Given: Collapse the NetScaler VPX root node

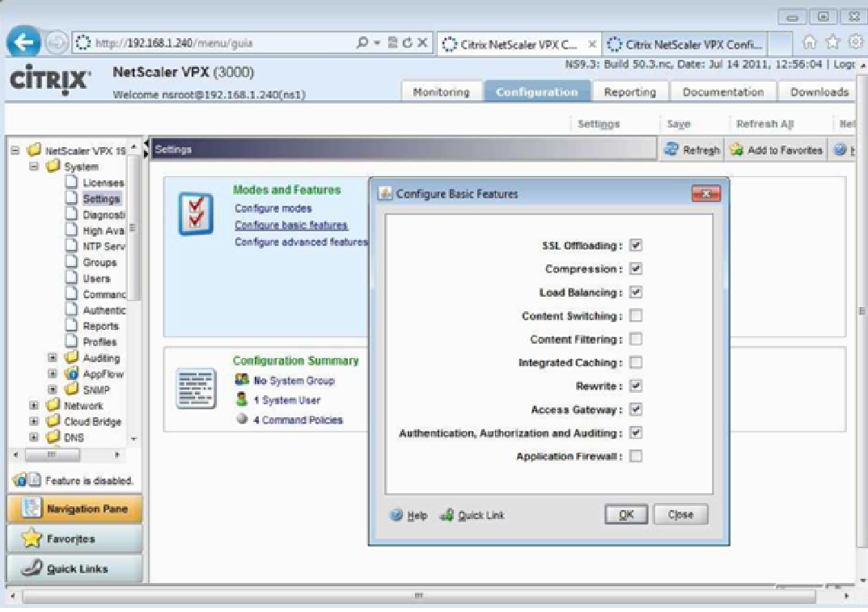Looking at the screenshot, I should (15, 150).
